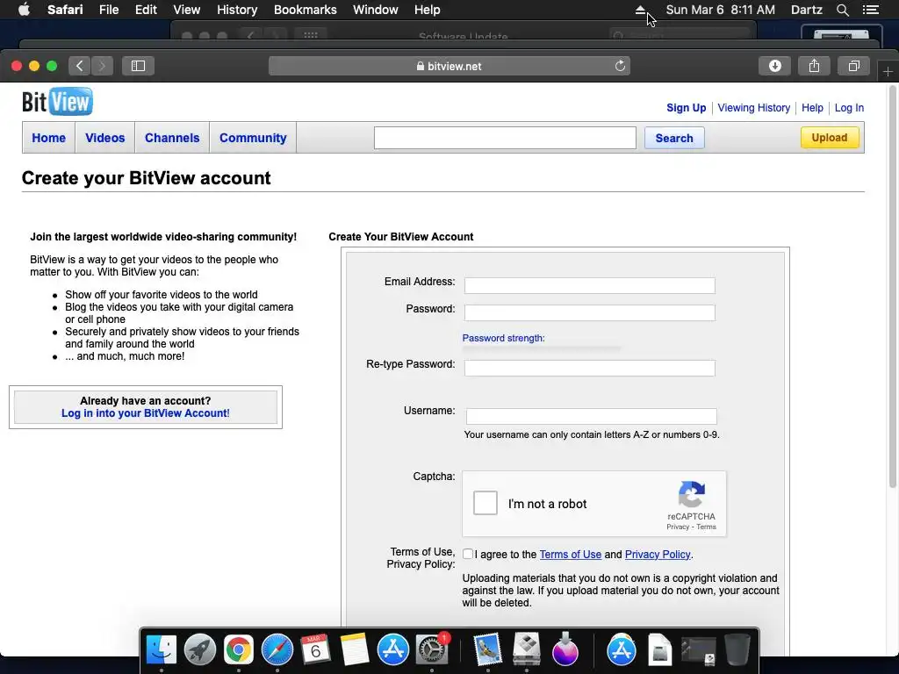
Task: Focus the Re-type Password field
Action: point(589,368)
